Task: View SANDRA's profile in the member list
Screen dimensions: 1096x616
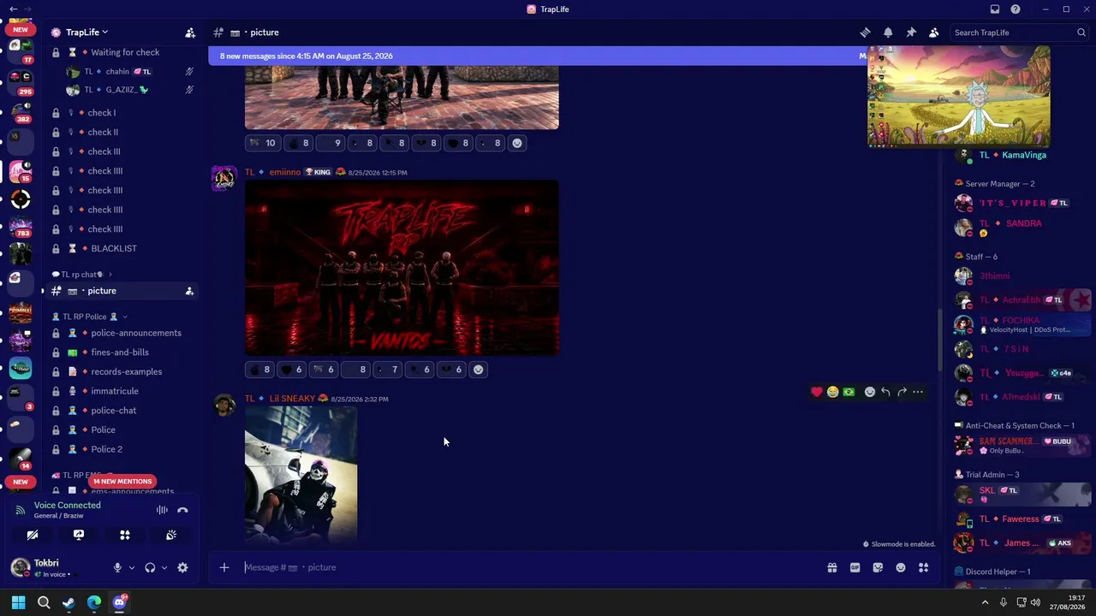Action: [x=1024, y=223]
